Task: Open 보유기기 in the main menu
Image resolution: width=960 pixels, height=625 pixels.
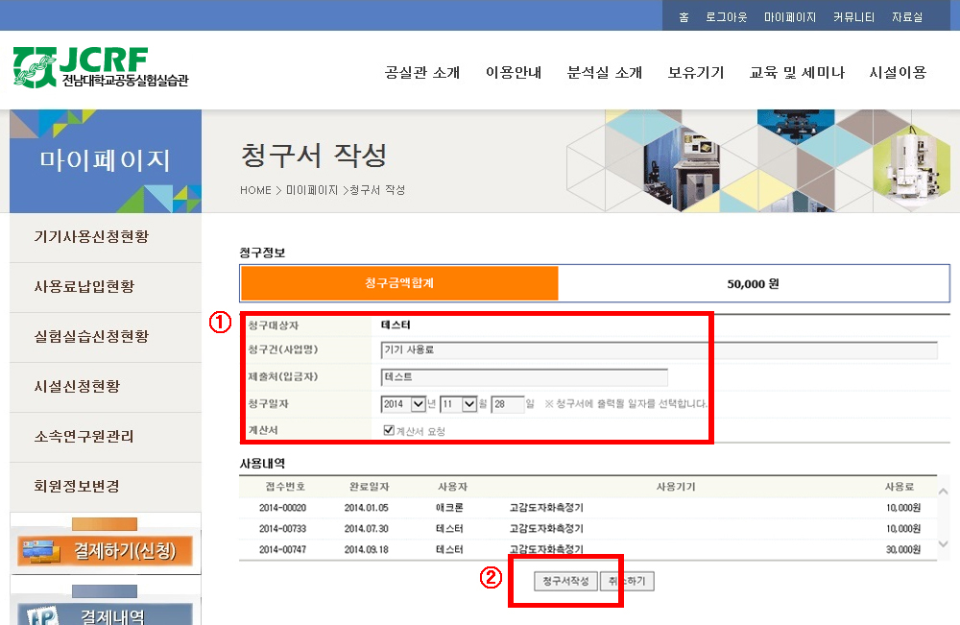Action: [x=696, y=73]
